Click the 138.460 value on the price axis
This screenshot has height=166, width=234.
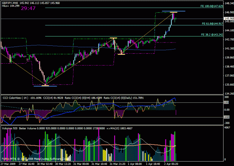coord(230,67)
